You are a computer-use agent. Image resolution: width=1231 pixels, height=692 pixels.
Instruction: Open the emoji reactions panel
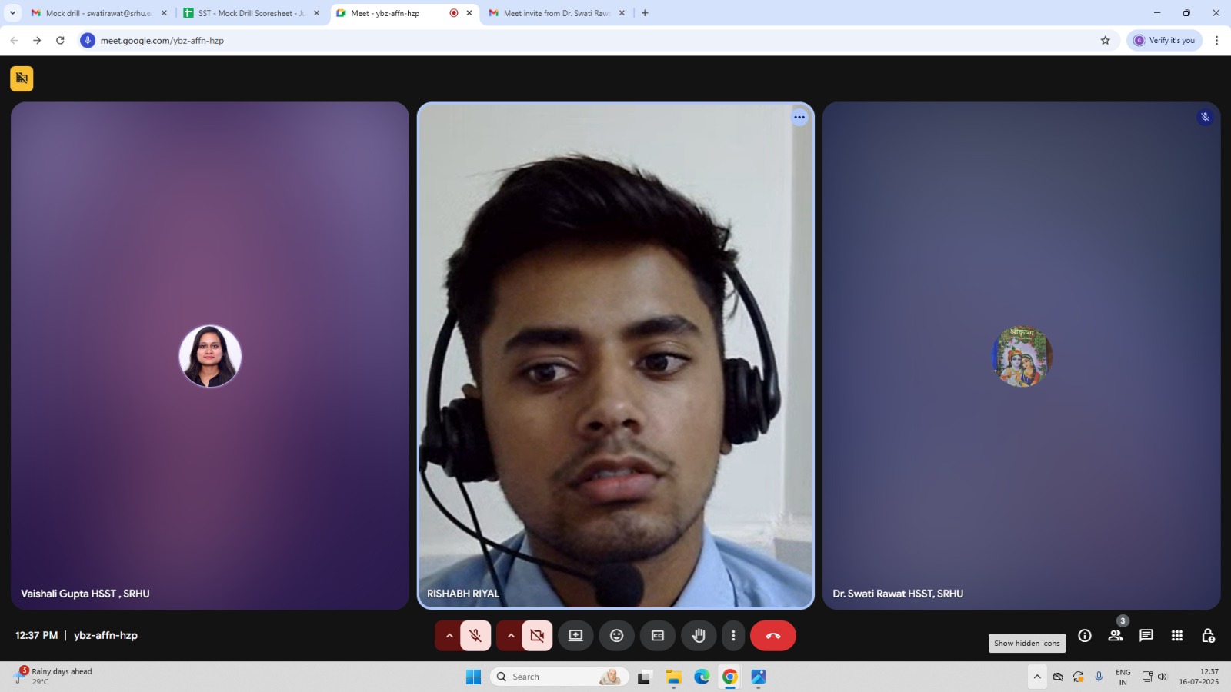tap(616, 636)
